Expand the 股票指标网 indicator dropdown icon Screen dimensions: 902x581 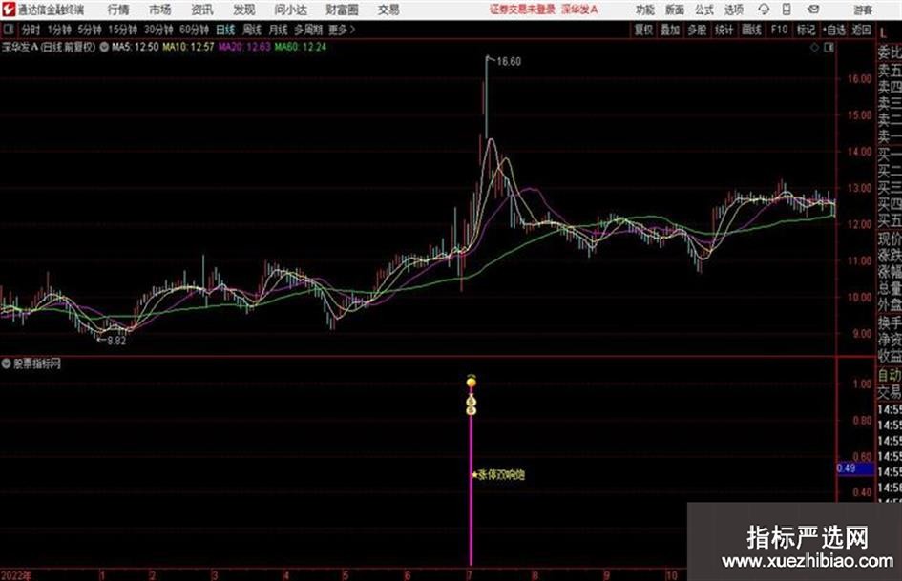click(7, 363)
